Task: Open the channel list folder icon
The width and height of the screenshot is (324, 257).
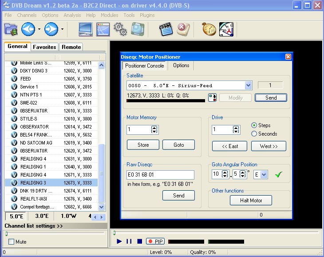Action: 11,29
